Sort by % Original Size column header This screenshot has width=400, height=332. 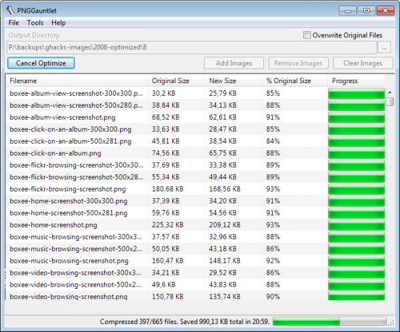(293, 81)
